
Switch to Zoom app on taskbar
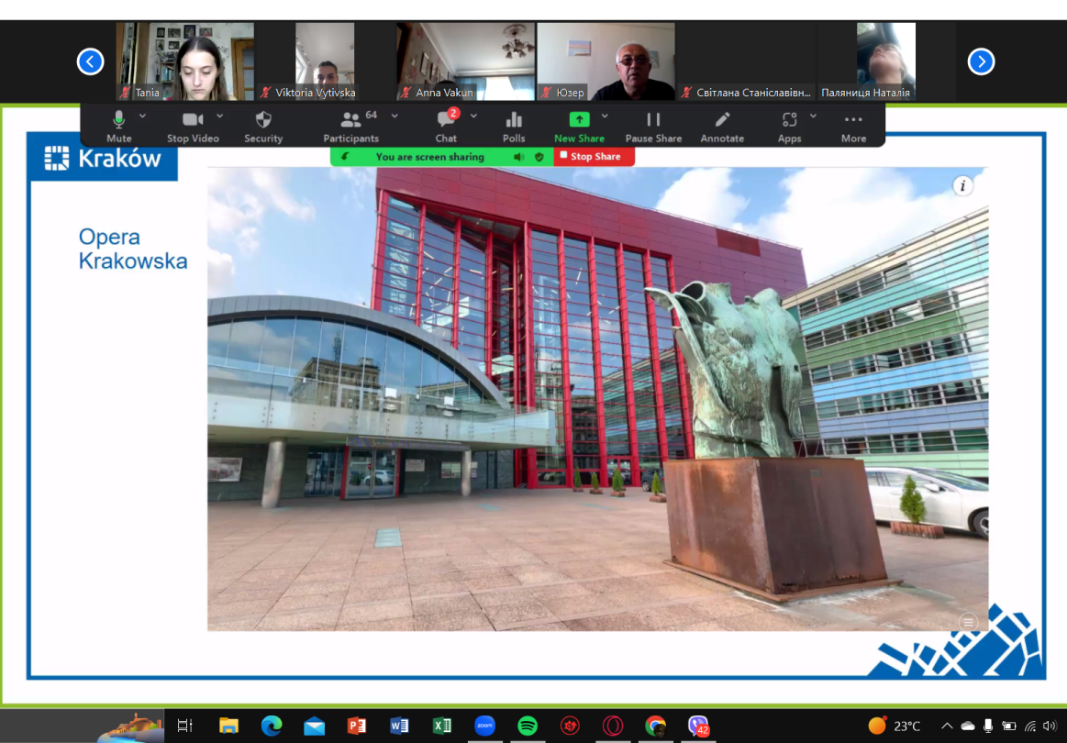coord(484,726)
